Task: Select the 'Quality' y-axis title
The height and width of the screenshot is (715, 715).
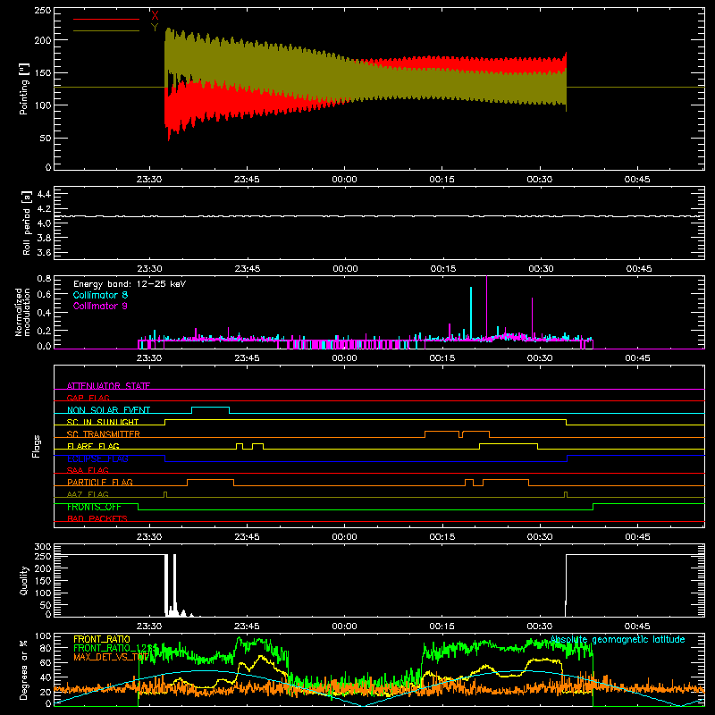Action: [24, 580]
